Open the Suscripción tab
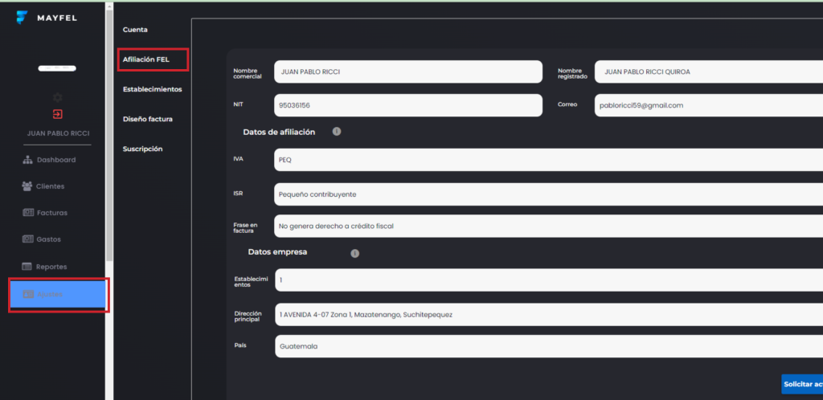 pos(142,149)
